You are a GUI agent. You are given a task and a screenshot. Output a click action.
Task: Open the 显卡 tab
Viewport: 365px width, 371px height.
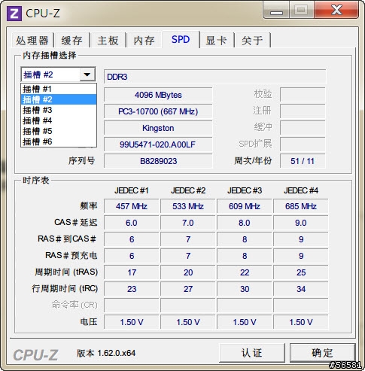pyautogui.click(x=217, y=40)
